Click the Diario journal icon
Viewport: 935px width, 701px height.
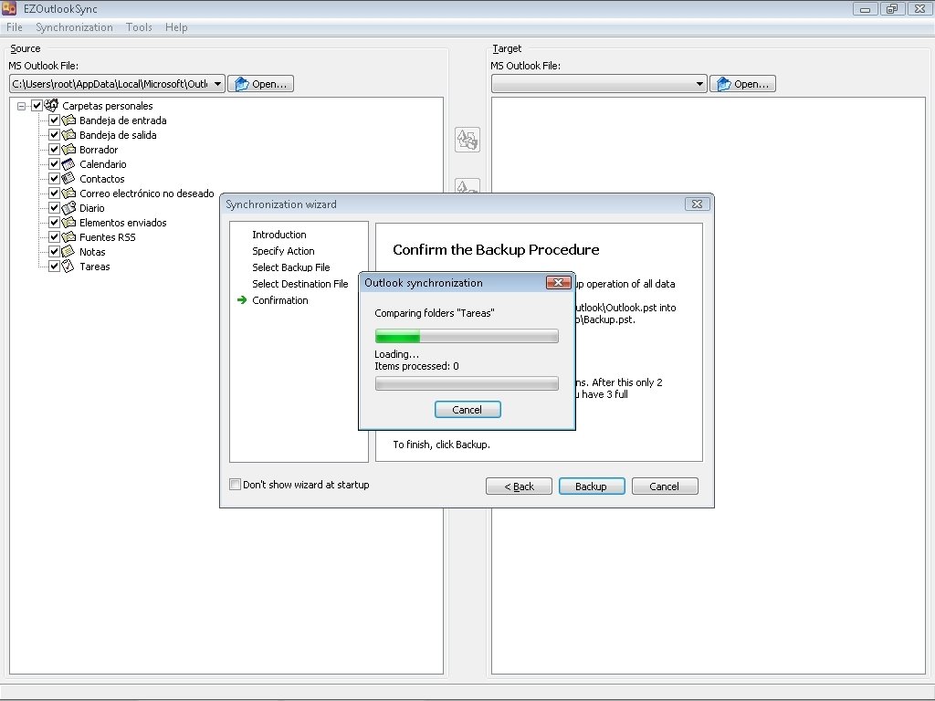tap(69, 208)
